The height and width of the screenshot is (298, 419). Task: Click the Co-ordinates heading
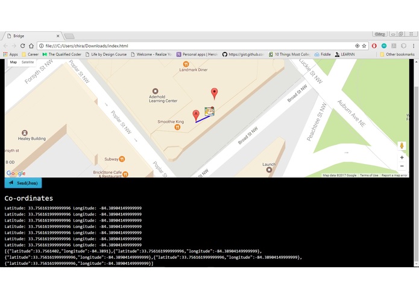pyautogui.click(x=28, y=198)
